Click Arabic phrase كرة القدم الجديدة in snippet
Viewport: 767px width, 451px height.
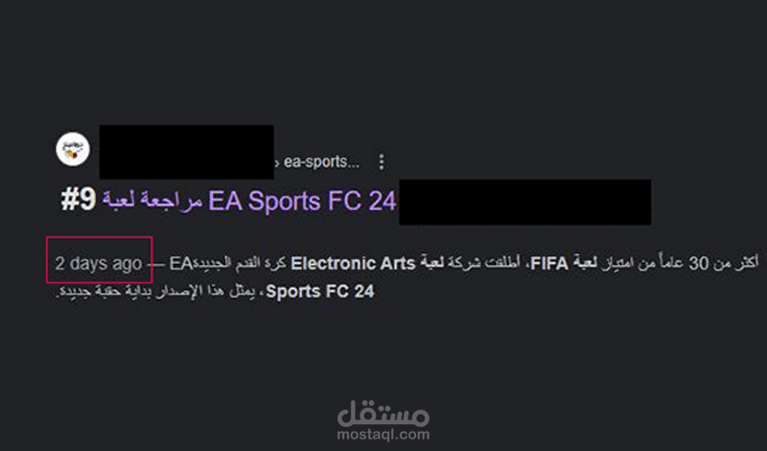240,264
